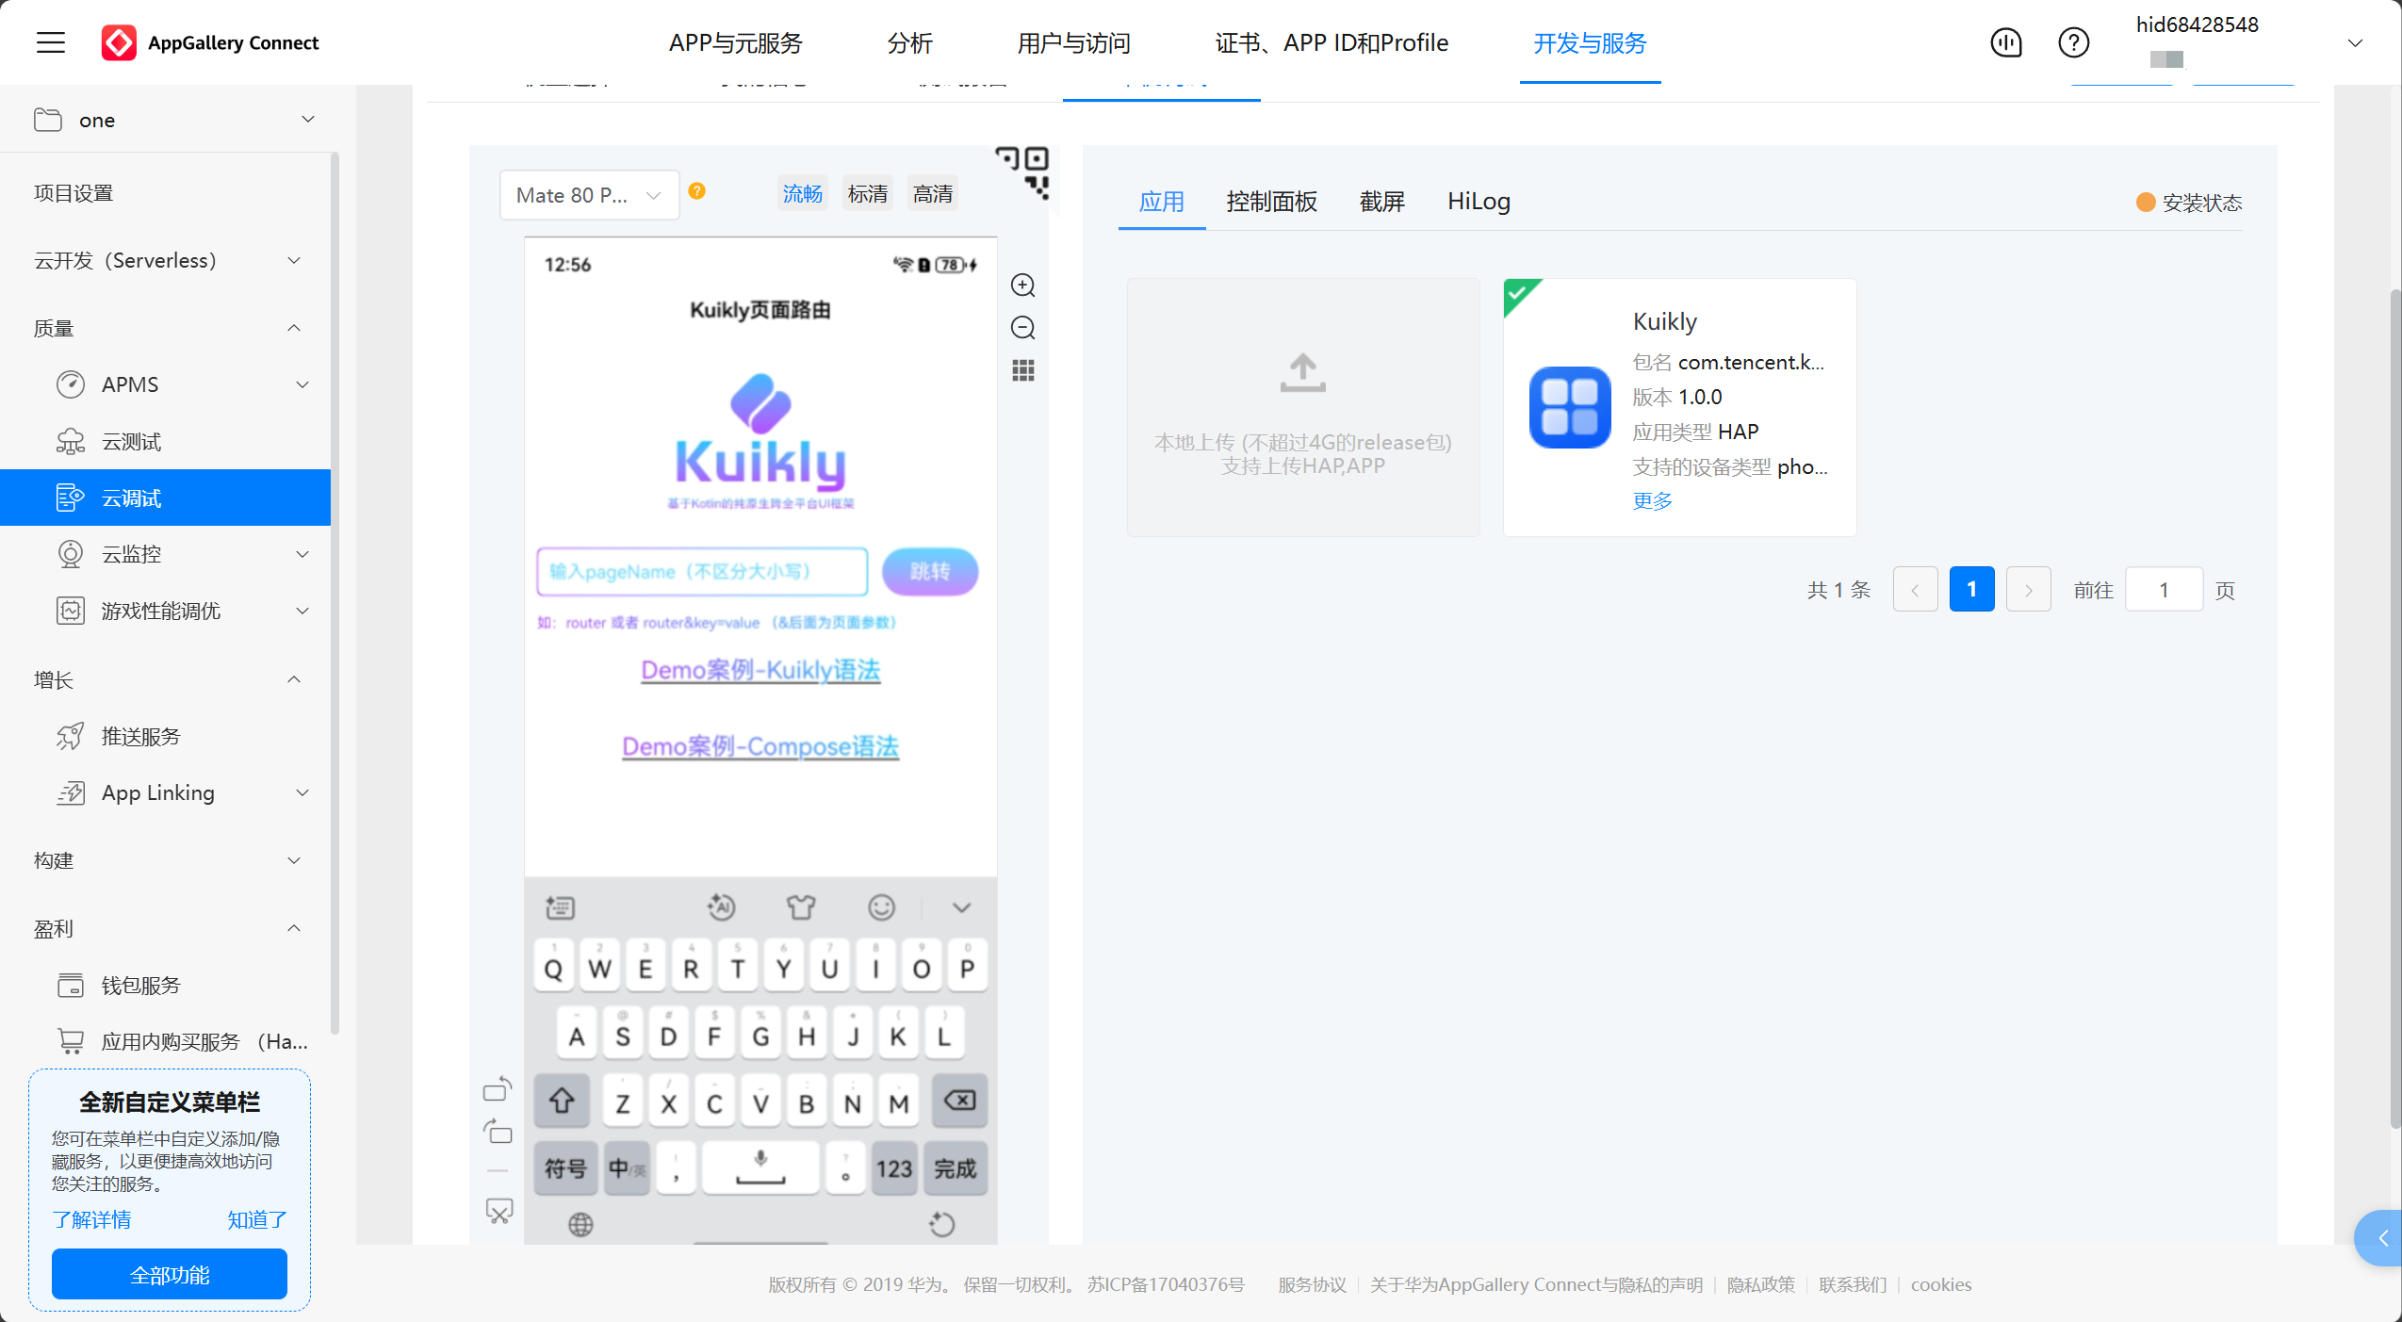Click the orange help icon near device selector

[697, 191]
